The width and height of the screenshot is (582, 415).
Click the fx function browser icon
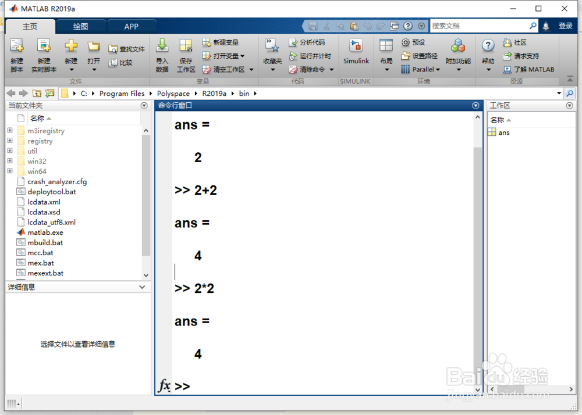pos(164,385)
